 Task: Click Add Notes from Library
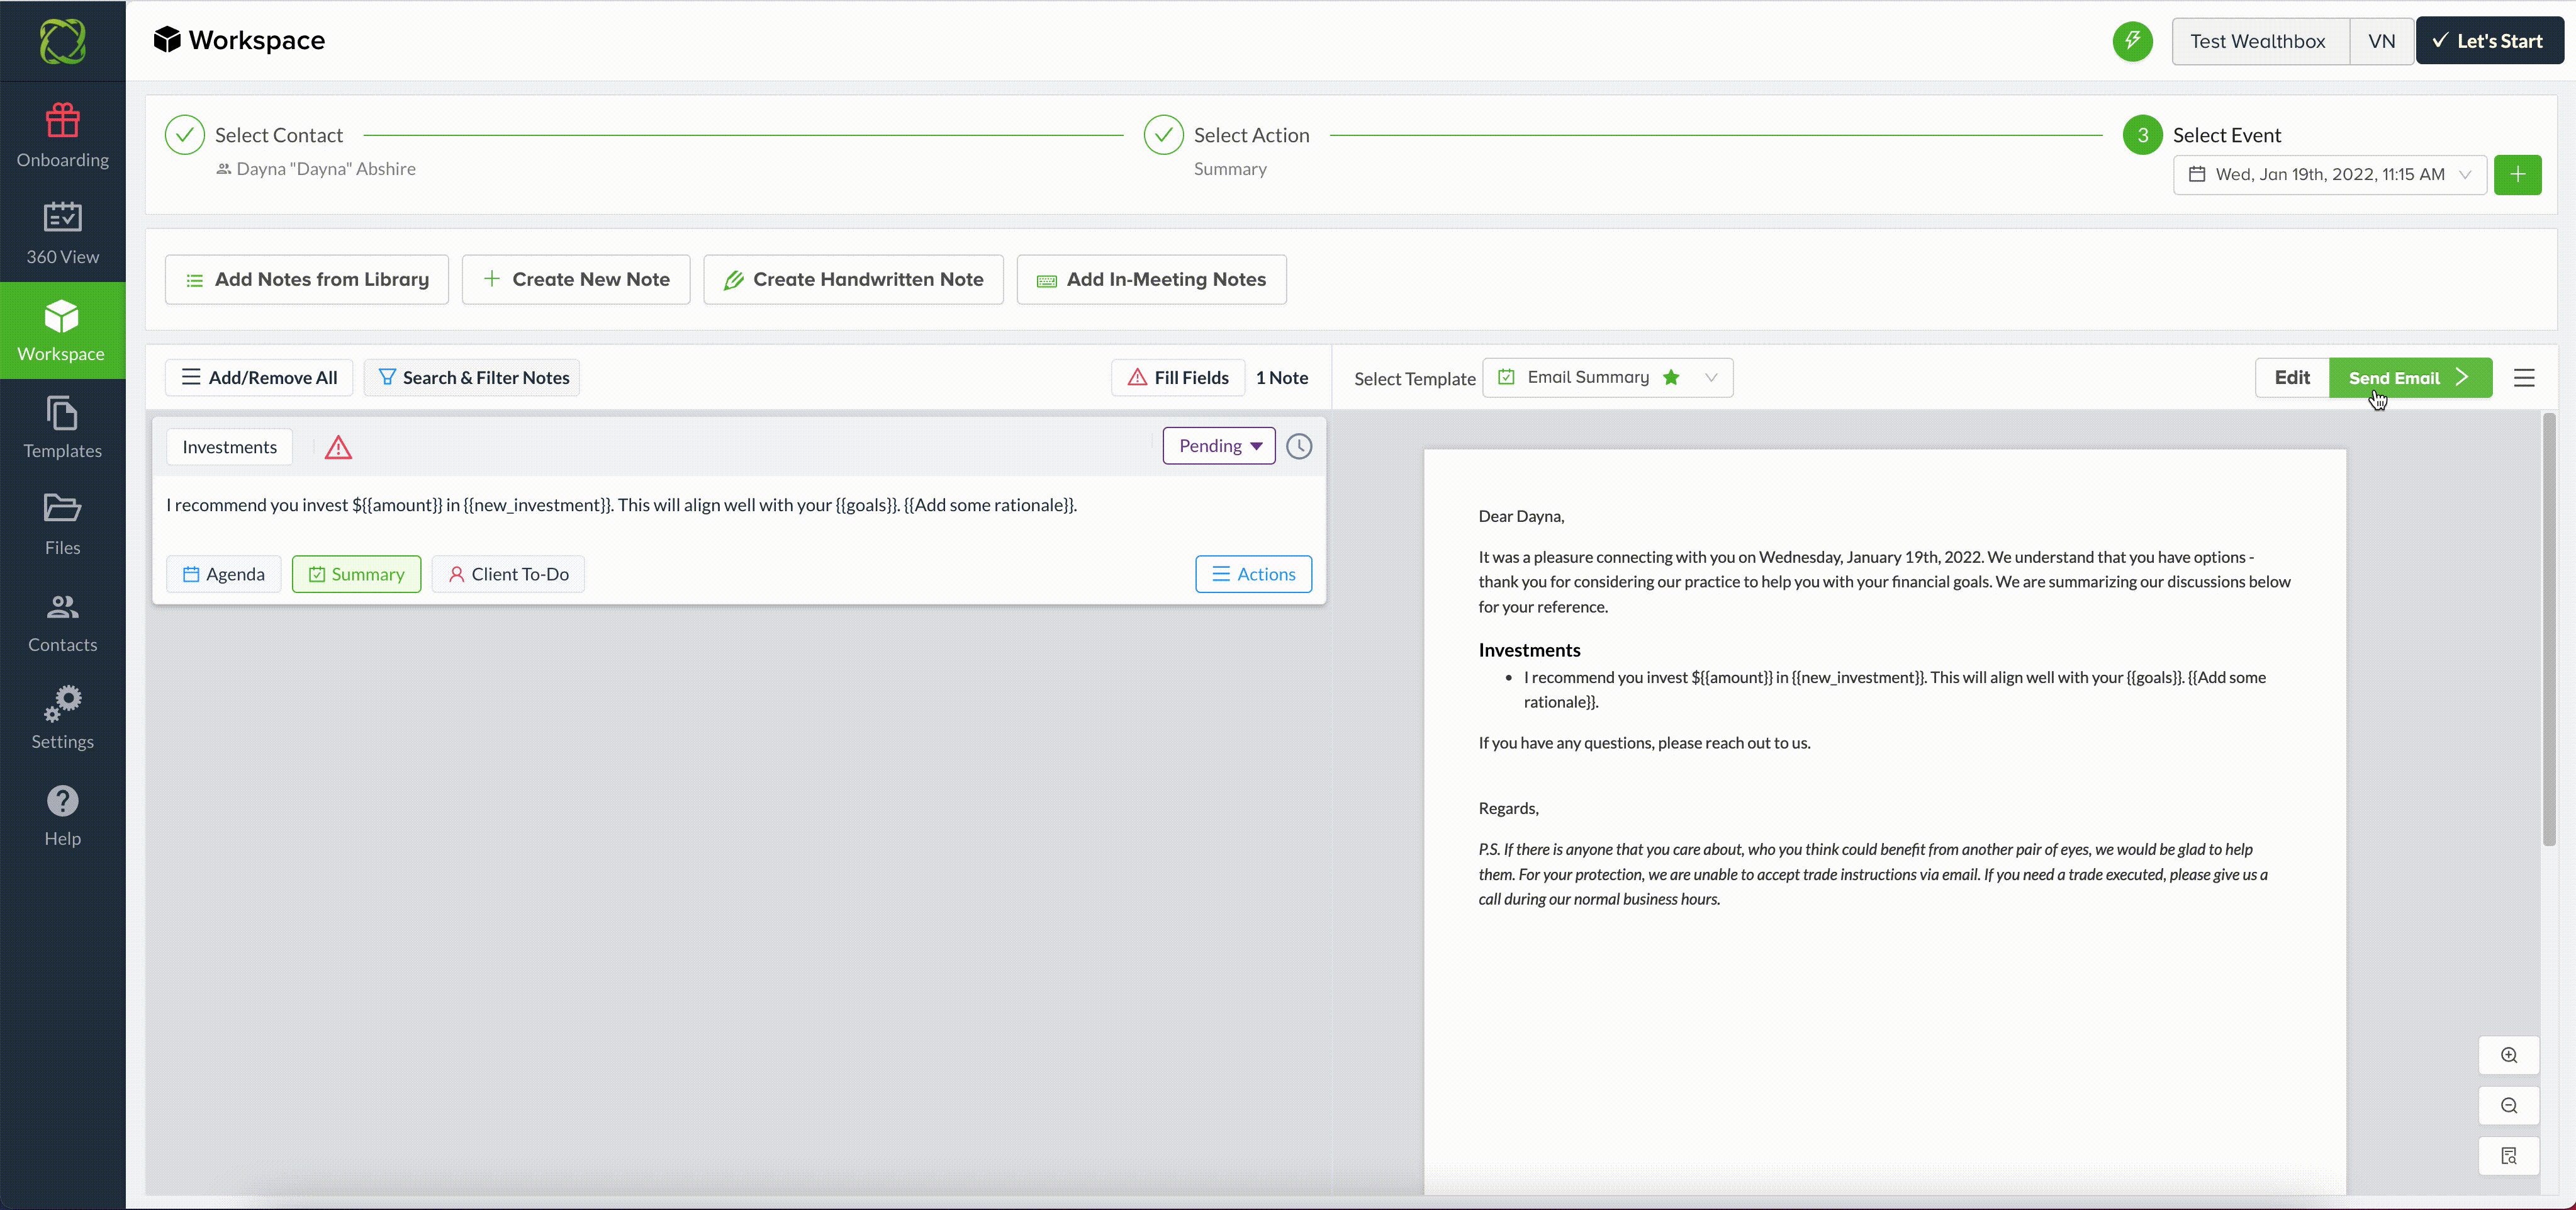pyautogui.click(x=306, y=280)
